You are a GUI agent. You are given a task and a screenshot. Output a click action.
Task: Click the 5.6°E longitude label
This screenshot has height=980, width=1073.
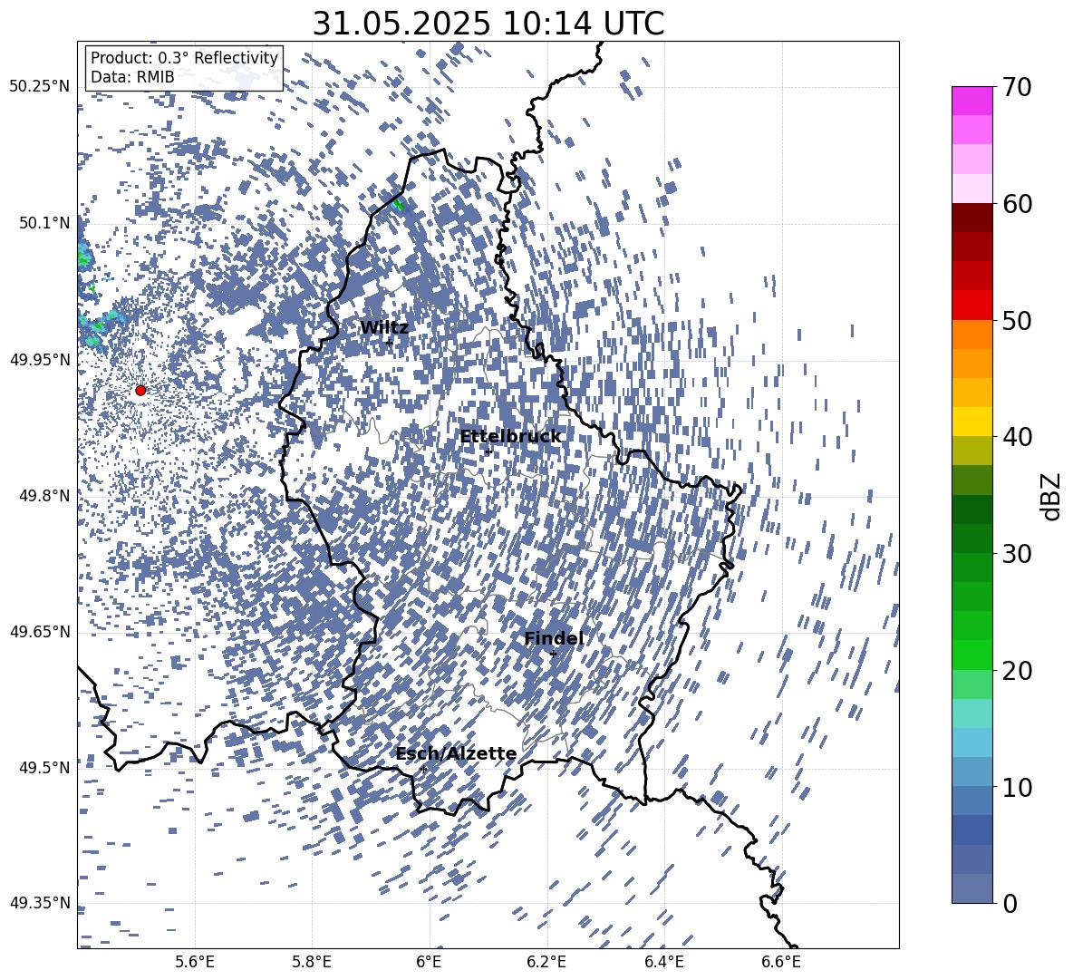point(195,962)
